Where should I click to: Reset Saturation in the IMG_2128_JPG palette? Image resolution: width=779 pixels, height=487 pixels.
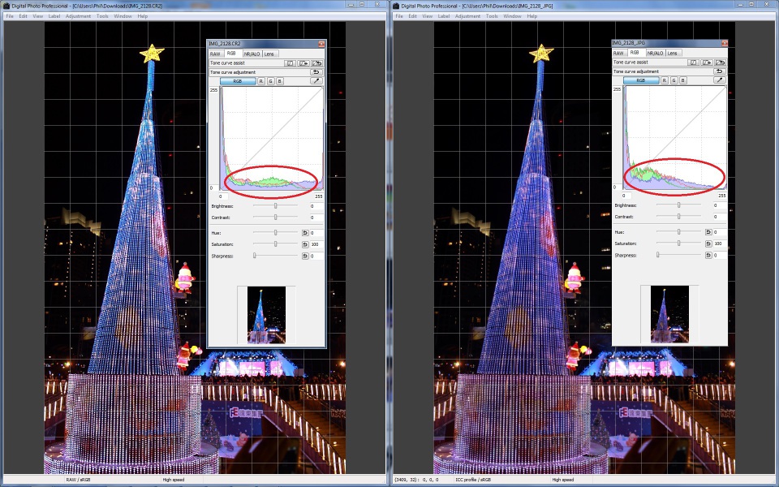pos(708,243)
